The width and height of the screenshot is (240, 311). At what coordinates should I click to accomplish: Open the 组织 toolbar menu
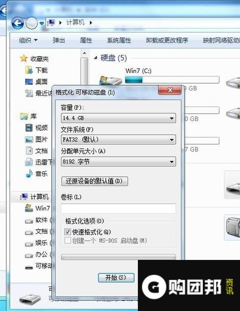point(28,40)
